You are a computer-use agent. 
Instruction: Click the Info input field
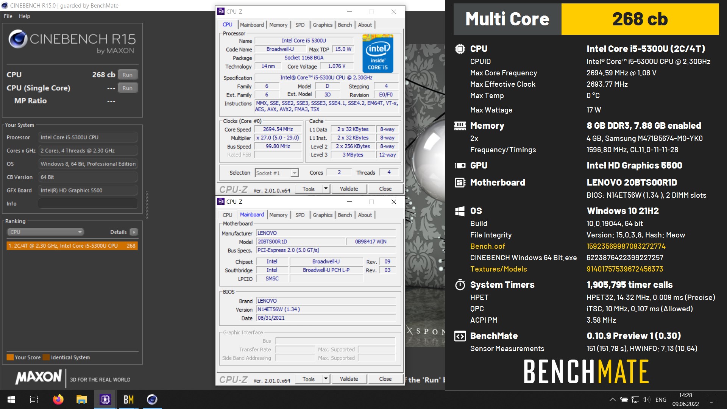(x=88, y=204)
